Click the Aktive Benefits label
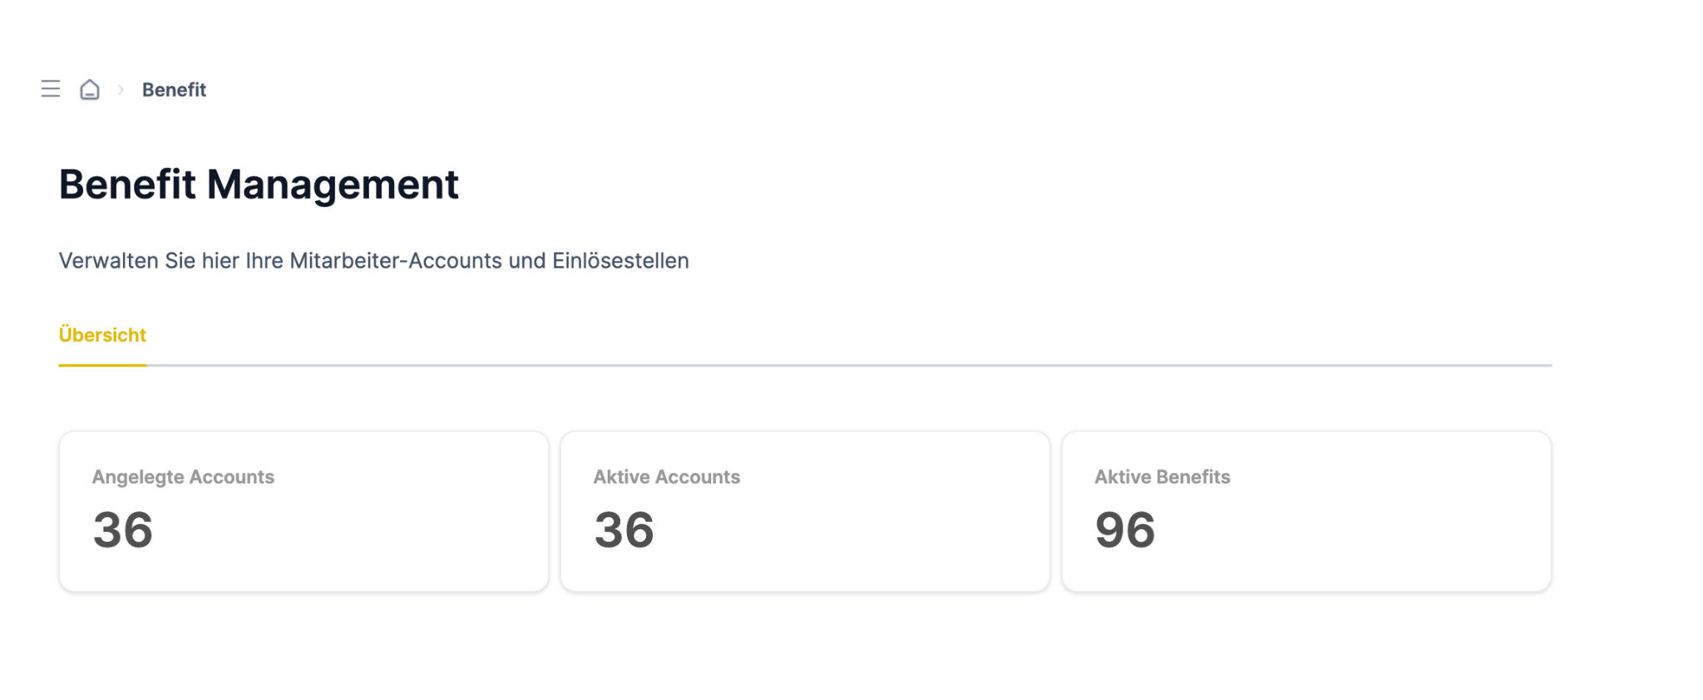Viewport: 1703px width, 700px height. [x=1162, y=477]
